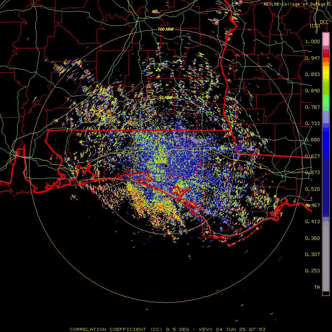
Task: Click the 0.307 legend value
Action: [x=312, y=255]
